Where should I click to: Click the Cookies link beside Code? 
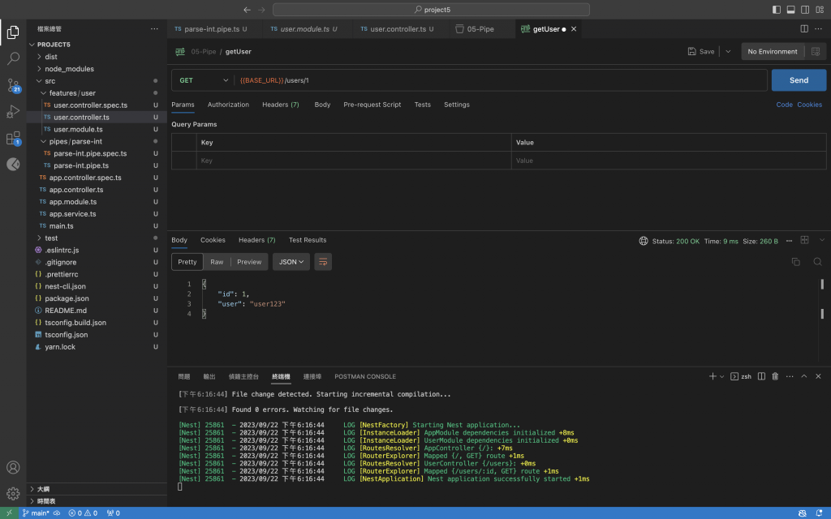[x=809, y=105]
